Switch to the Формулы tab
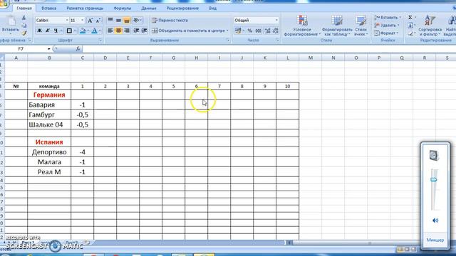456x256 pixels. 123,9
